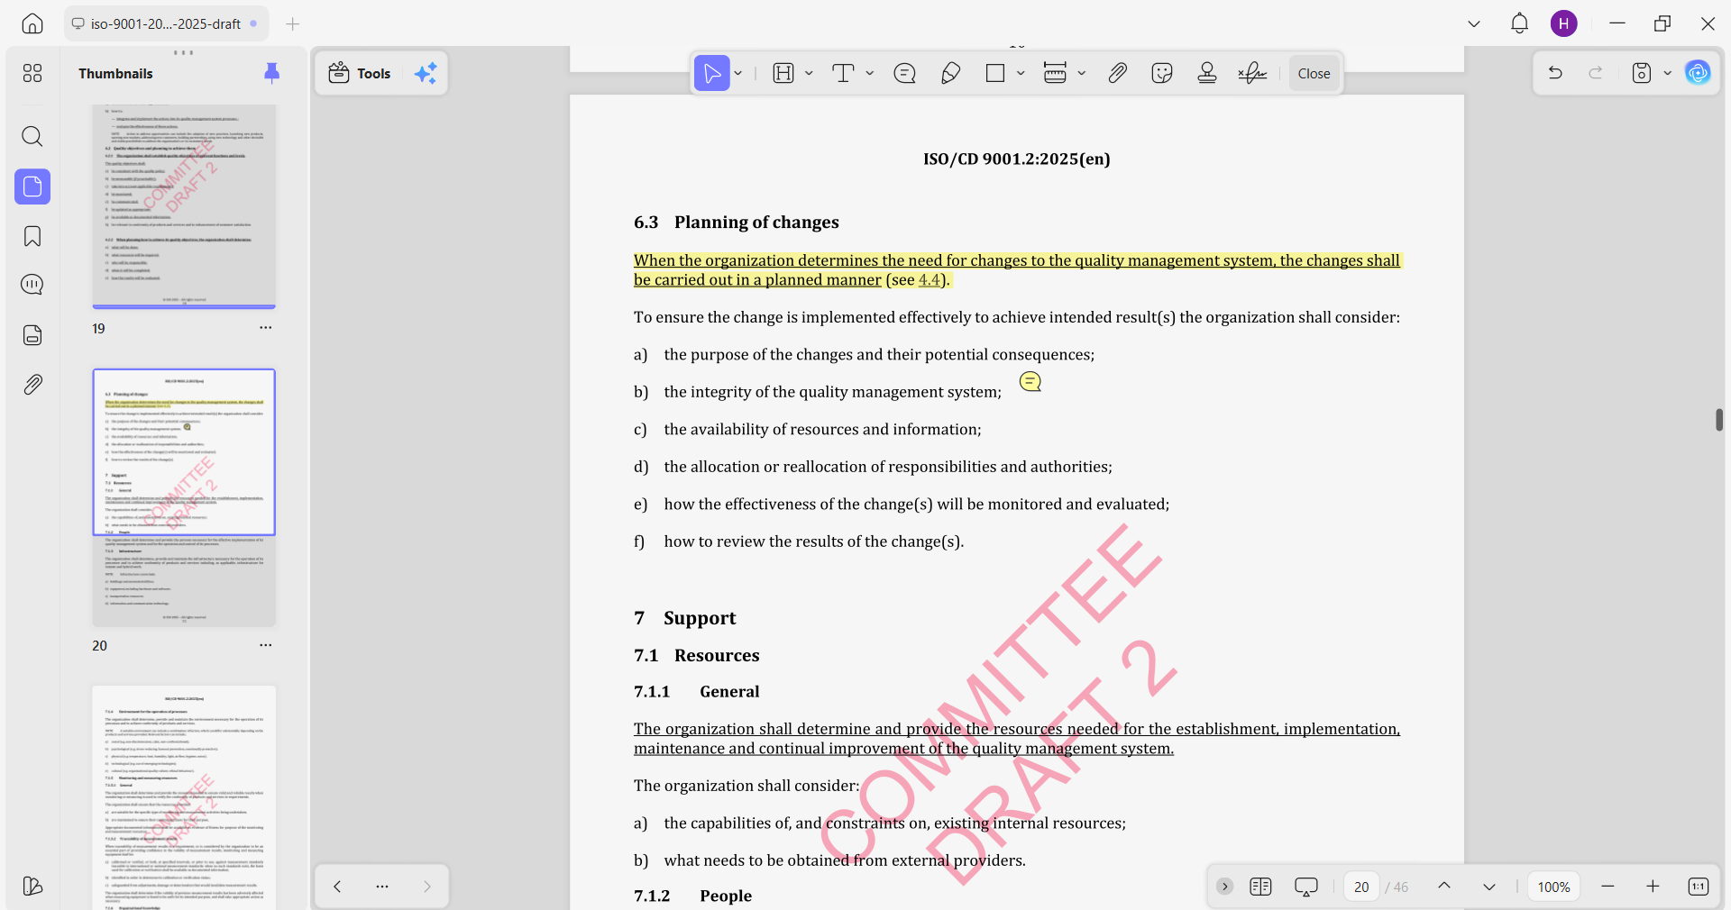This screenshot has width=1731, height=910.
Task: Expand the highlight tool options dropdown
Action: click(x=809, y=73)
